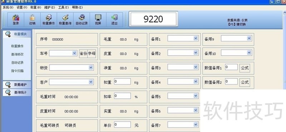Click the 扣率 input field
Viewport: 286px width, 132px height.
[122, 96]
